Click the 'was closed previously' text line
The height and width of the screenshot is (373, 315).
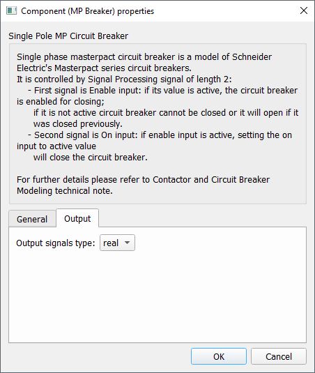(78, 123)
